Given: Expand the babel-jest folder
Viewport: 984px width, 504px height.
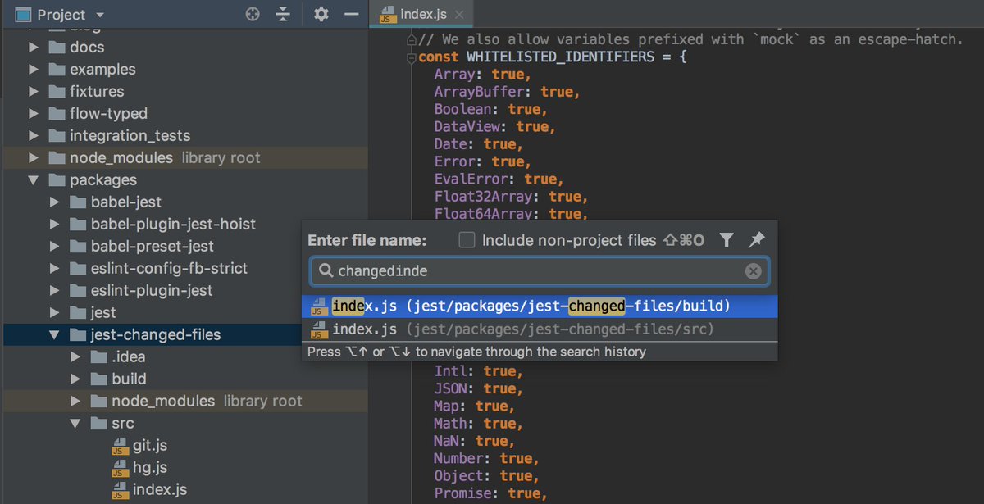Looking at the screenshot, I should coord(55,202).
